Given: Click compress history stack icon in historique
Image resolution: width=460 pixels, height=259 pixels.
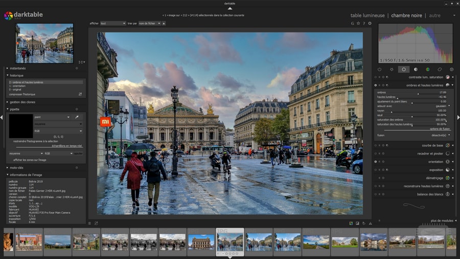Looking at the screenshot, I should (x=80, y=94).
